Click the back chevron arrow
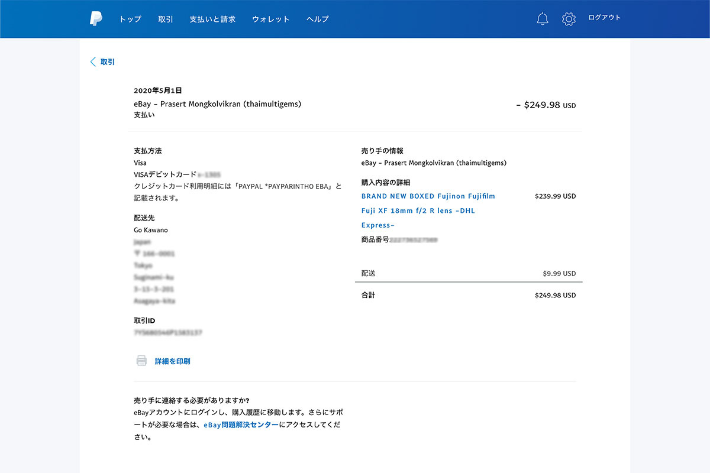710x473 pixels. tap(93, 62)
